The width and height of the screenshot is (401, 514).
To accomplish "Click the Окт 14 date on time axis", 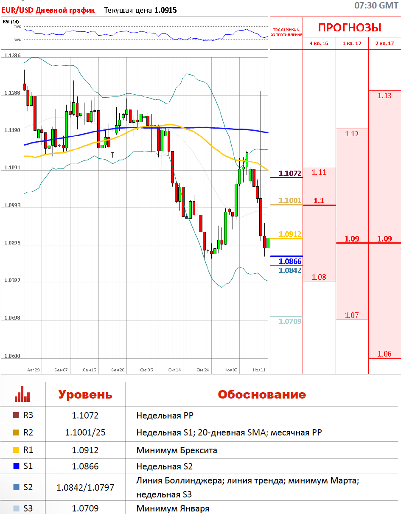I will tap(174, 370).
